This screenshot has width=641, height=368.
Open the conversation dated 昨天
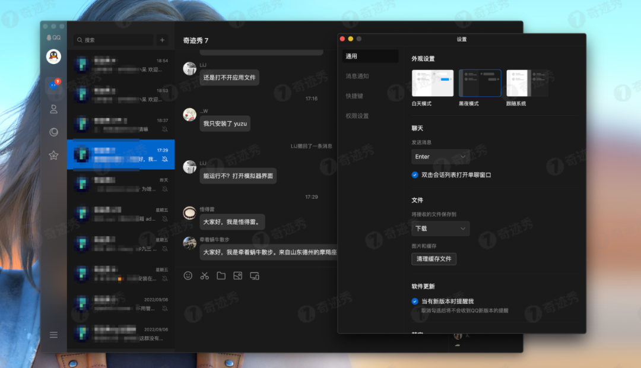point(121,185)
